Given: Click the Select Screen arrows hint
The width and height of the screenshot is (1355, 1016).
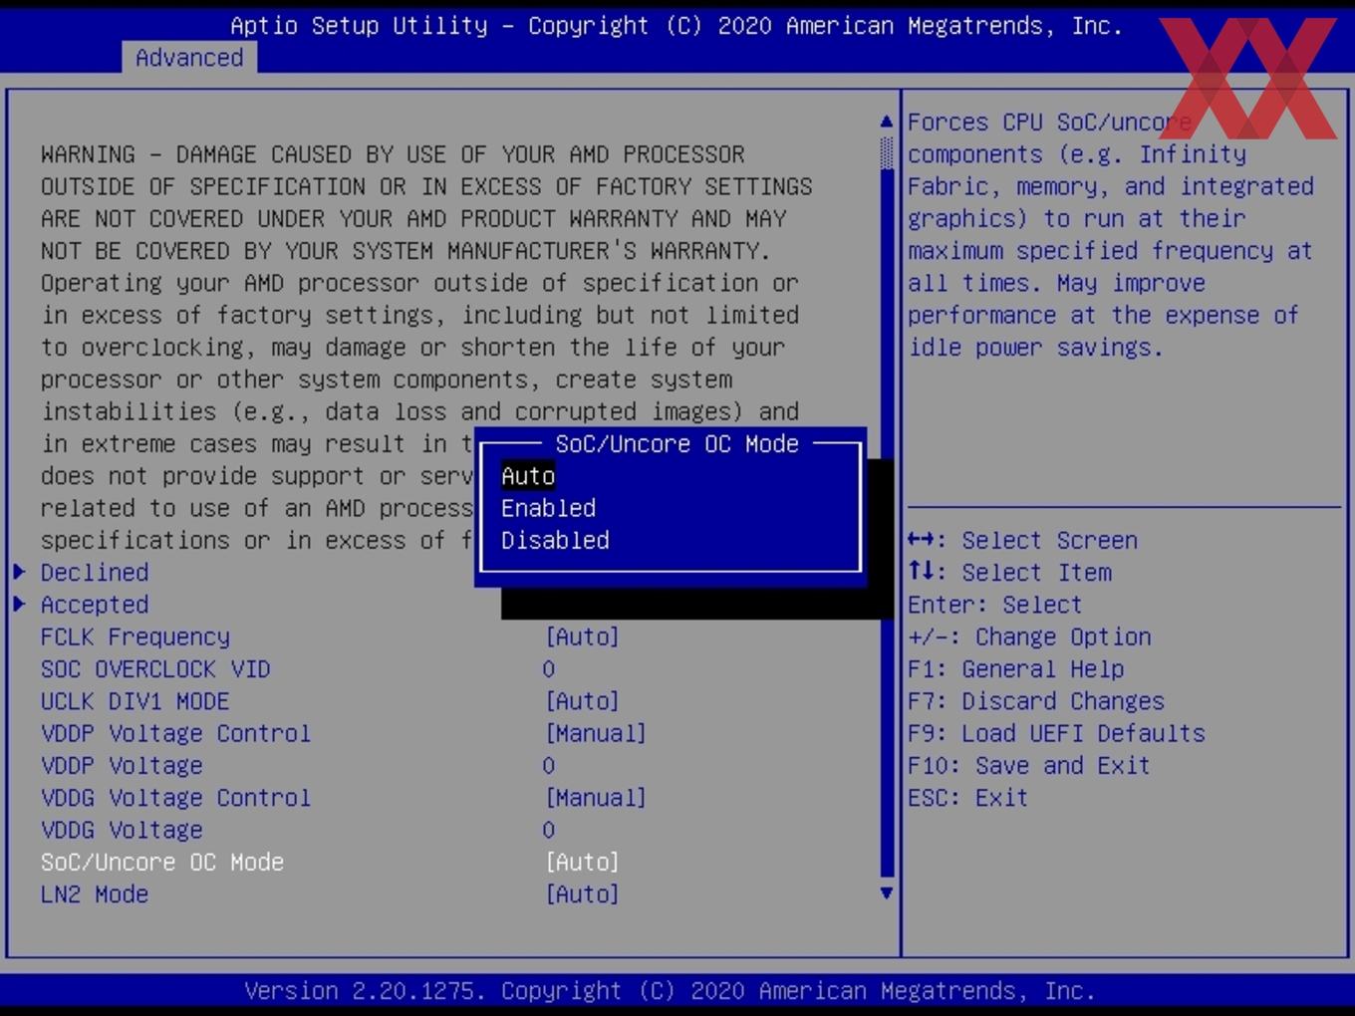Looking at the screenshot, I should point(1022,540).
